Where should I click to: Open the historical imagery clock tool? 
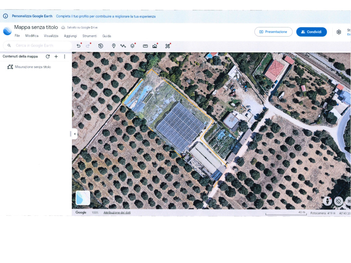100,46
